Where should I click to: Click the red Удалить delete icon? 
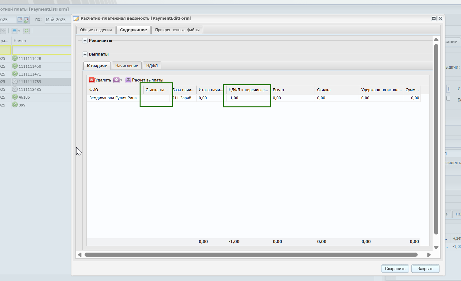click(91, 80)
